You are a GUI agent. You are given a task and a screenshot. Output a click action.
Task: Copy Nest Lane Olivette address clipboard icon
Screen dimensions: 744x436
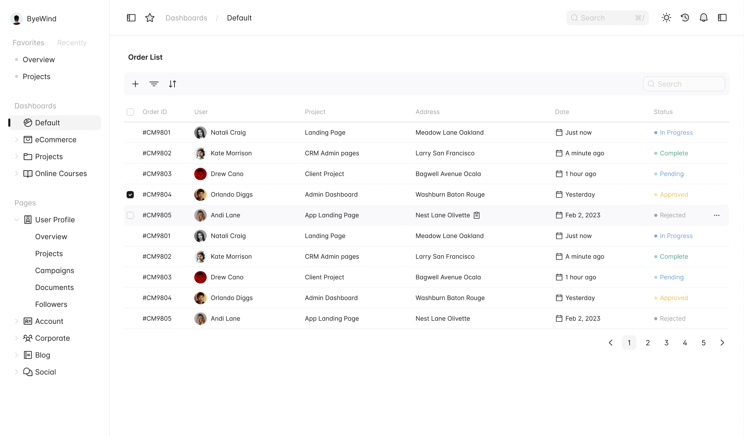477,215
